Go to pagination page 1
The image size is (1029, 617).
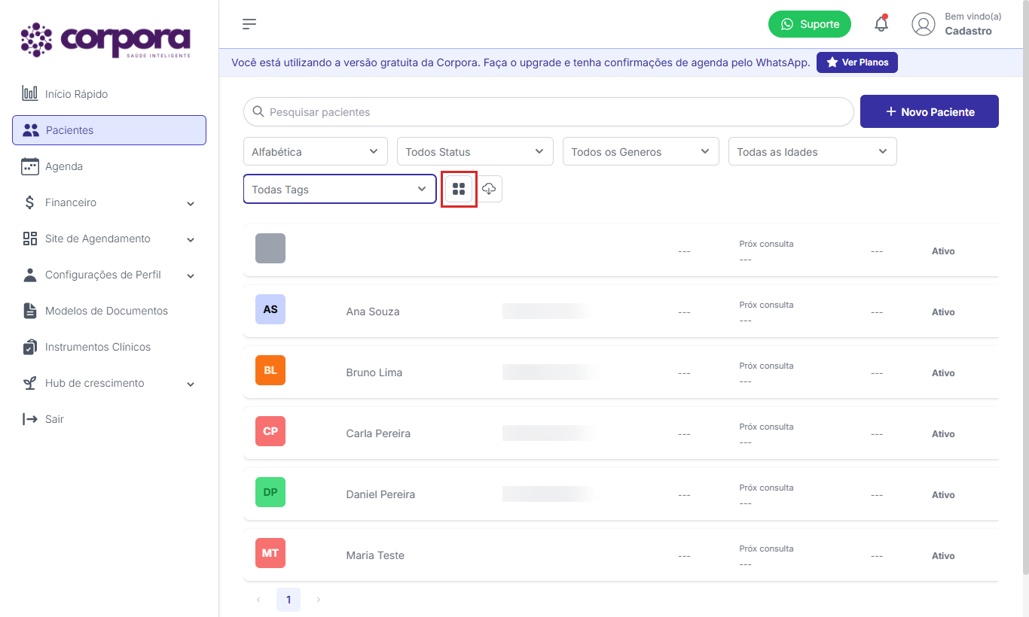[x=289, y=600]
